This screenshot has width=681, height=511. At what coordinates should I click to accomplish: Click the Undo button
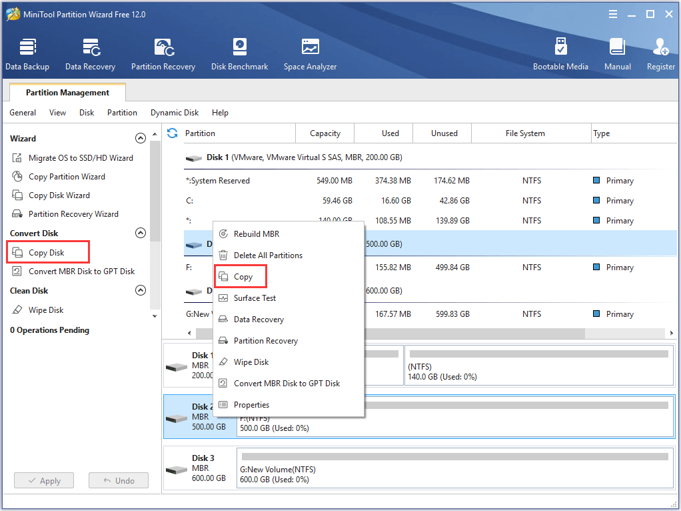(x=118, y=480)
